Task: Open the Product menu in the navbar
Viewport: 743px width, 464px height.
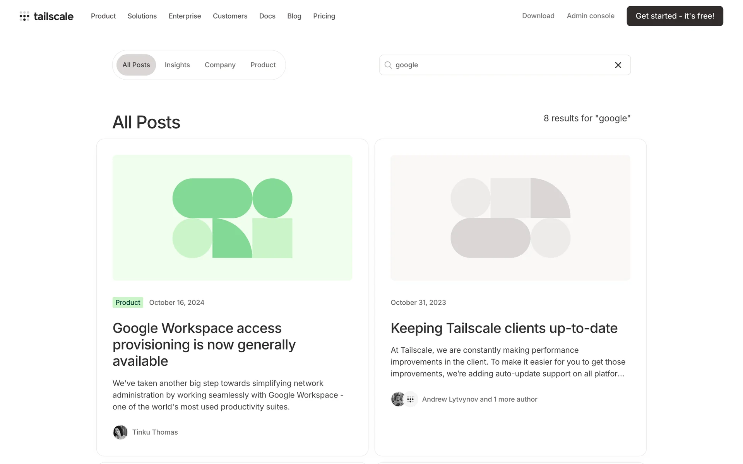Action: tap(103, 16)
